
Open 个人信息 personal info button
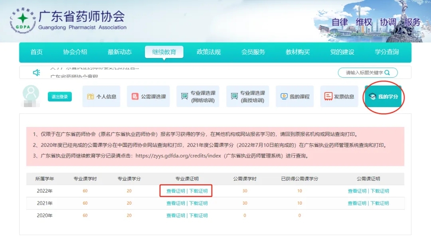coord(101,96)
